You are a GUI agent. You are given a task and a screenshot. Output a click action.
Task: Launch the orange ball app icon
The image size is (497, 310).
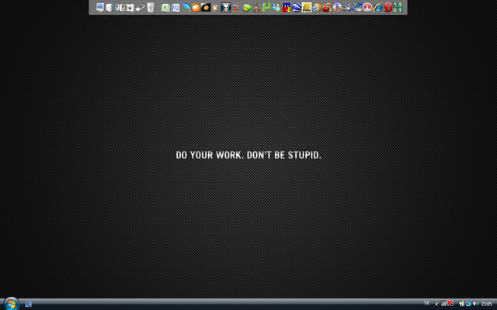click(196, 8)
